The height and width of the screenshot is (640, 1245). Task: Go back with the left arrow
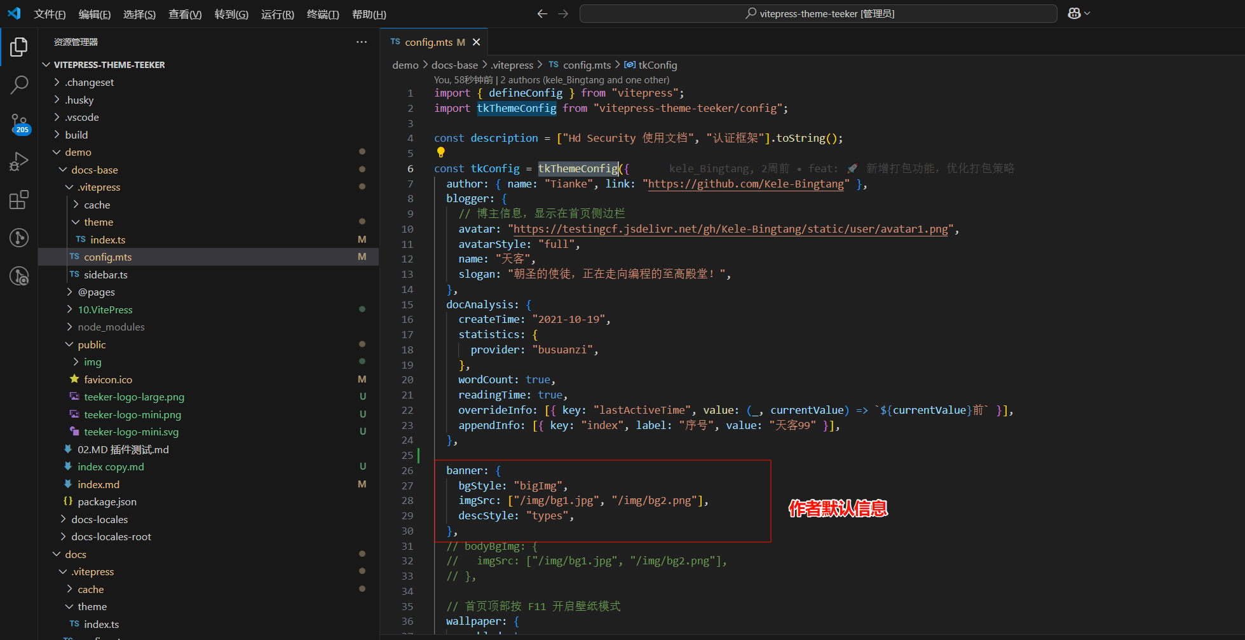pyautogui.click(x=542, y=13)
